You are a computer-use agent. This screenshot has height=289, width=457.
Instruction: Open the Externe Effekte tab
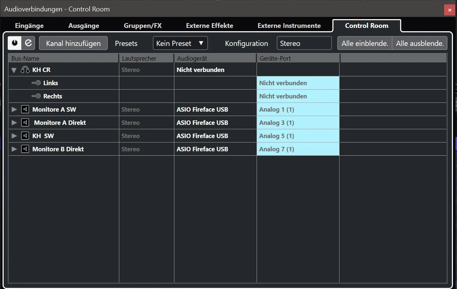coord(210,26)
